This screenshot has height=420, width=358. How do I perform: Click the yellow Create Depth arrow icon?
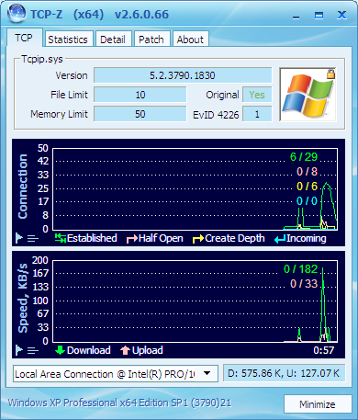(198, 239)
